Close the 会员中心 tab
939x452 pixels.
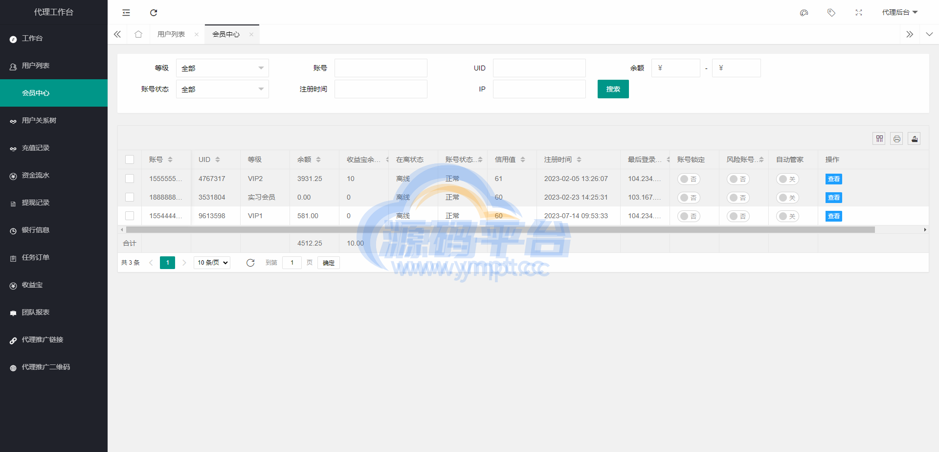251,34
